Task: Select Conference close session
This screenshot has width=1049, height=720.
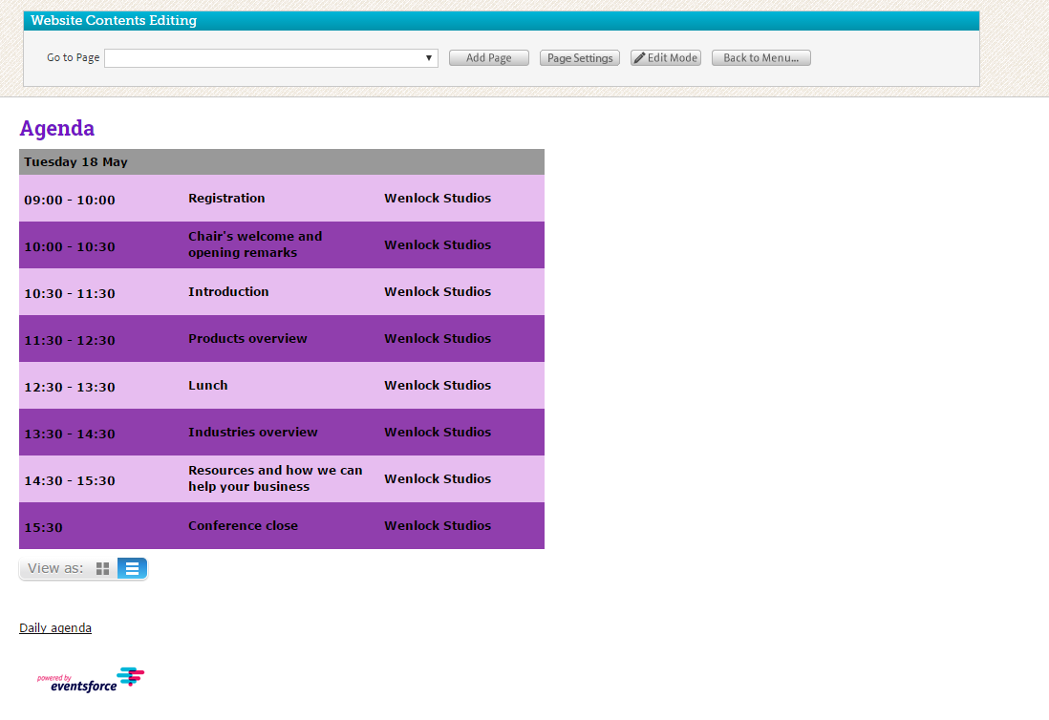Action: click(x=243, y=525)
